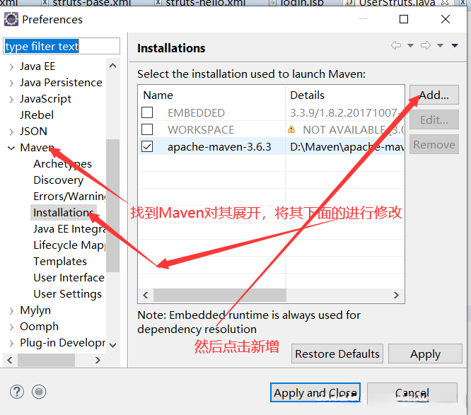
Task: Click the Preferences window gear icon
Action: pyautogui.click(x=11, y=20)
